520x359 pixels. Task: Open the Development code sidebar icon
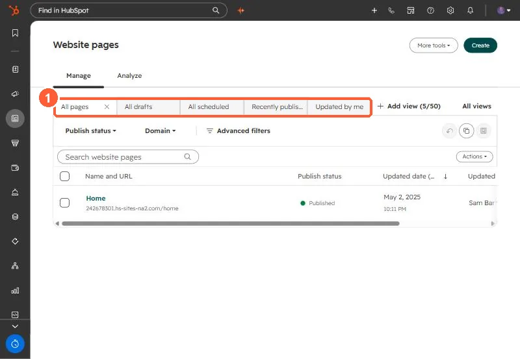coord(15,315)
